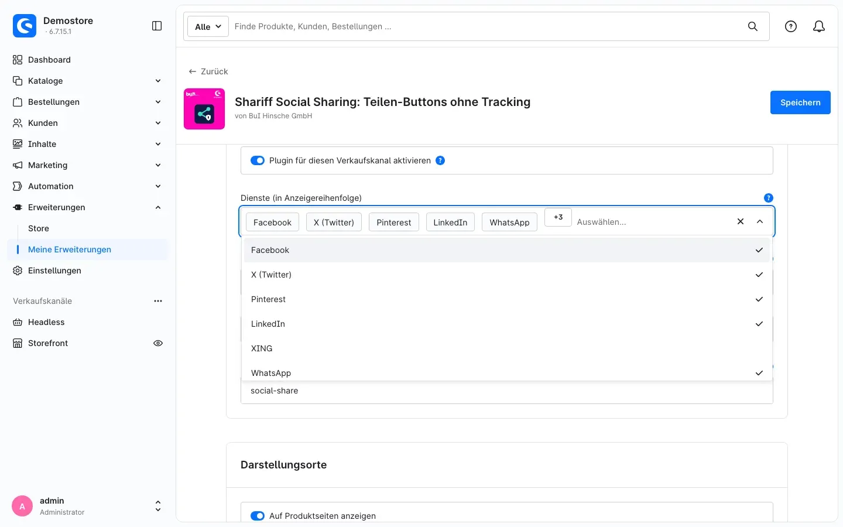Click the Speichern button
Viewport: 843px width, 527px height.
point(800,102)
